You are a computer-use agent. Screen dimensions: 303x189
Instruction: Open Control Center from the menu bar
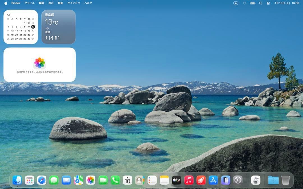point(268,3)
